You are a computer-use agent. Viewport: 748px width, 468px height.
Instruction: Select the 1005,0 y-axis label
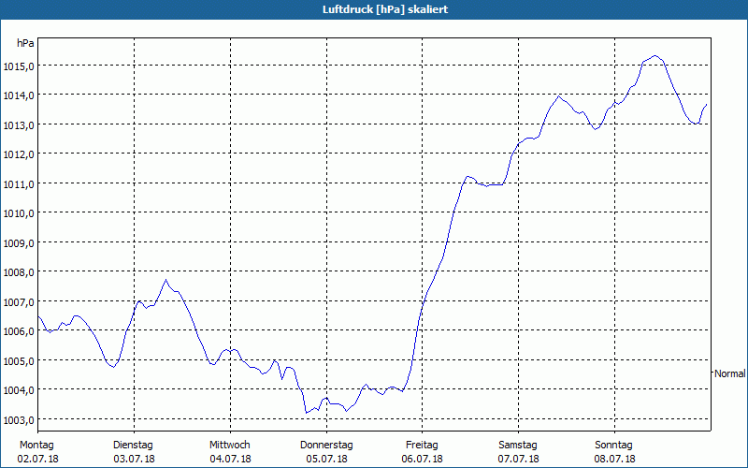click(21, 360)
